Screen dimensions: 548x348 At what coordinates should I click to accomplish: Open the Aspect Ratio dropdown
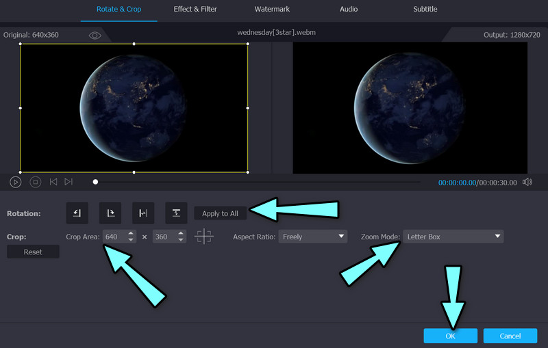tap(313, 237)
